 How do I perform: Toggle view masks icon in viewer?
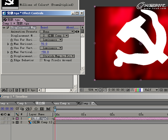pos(105,90)
